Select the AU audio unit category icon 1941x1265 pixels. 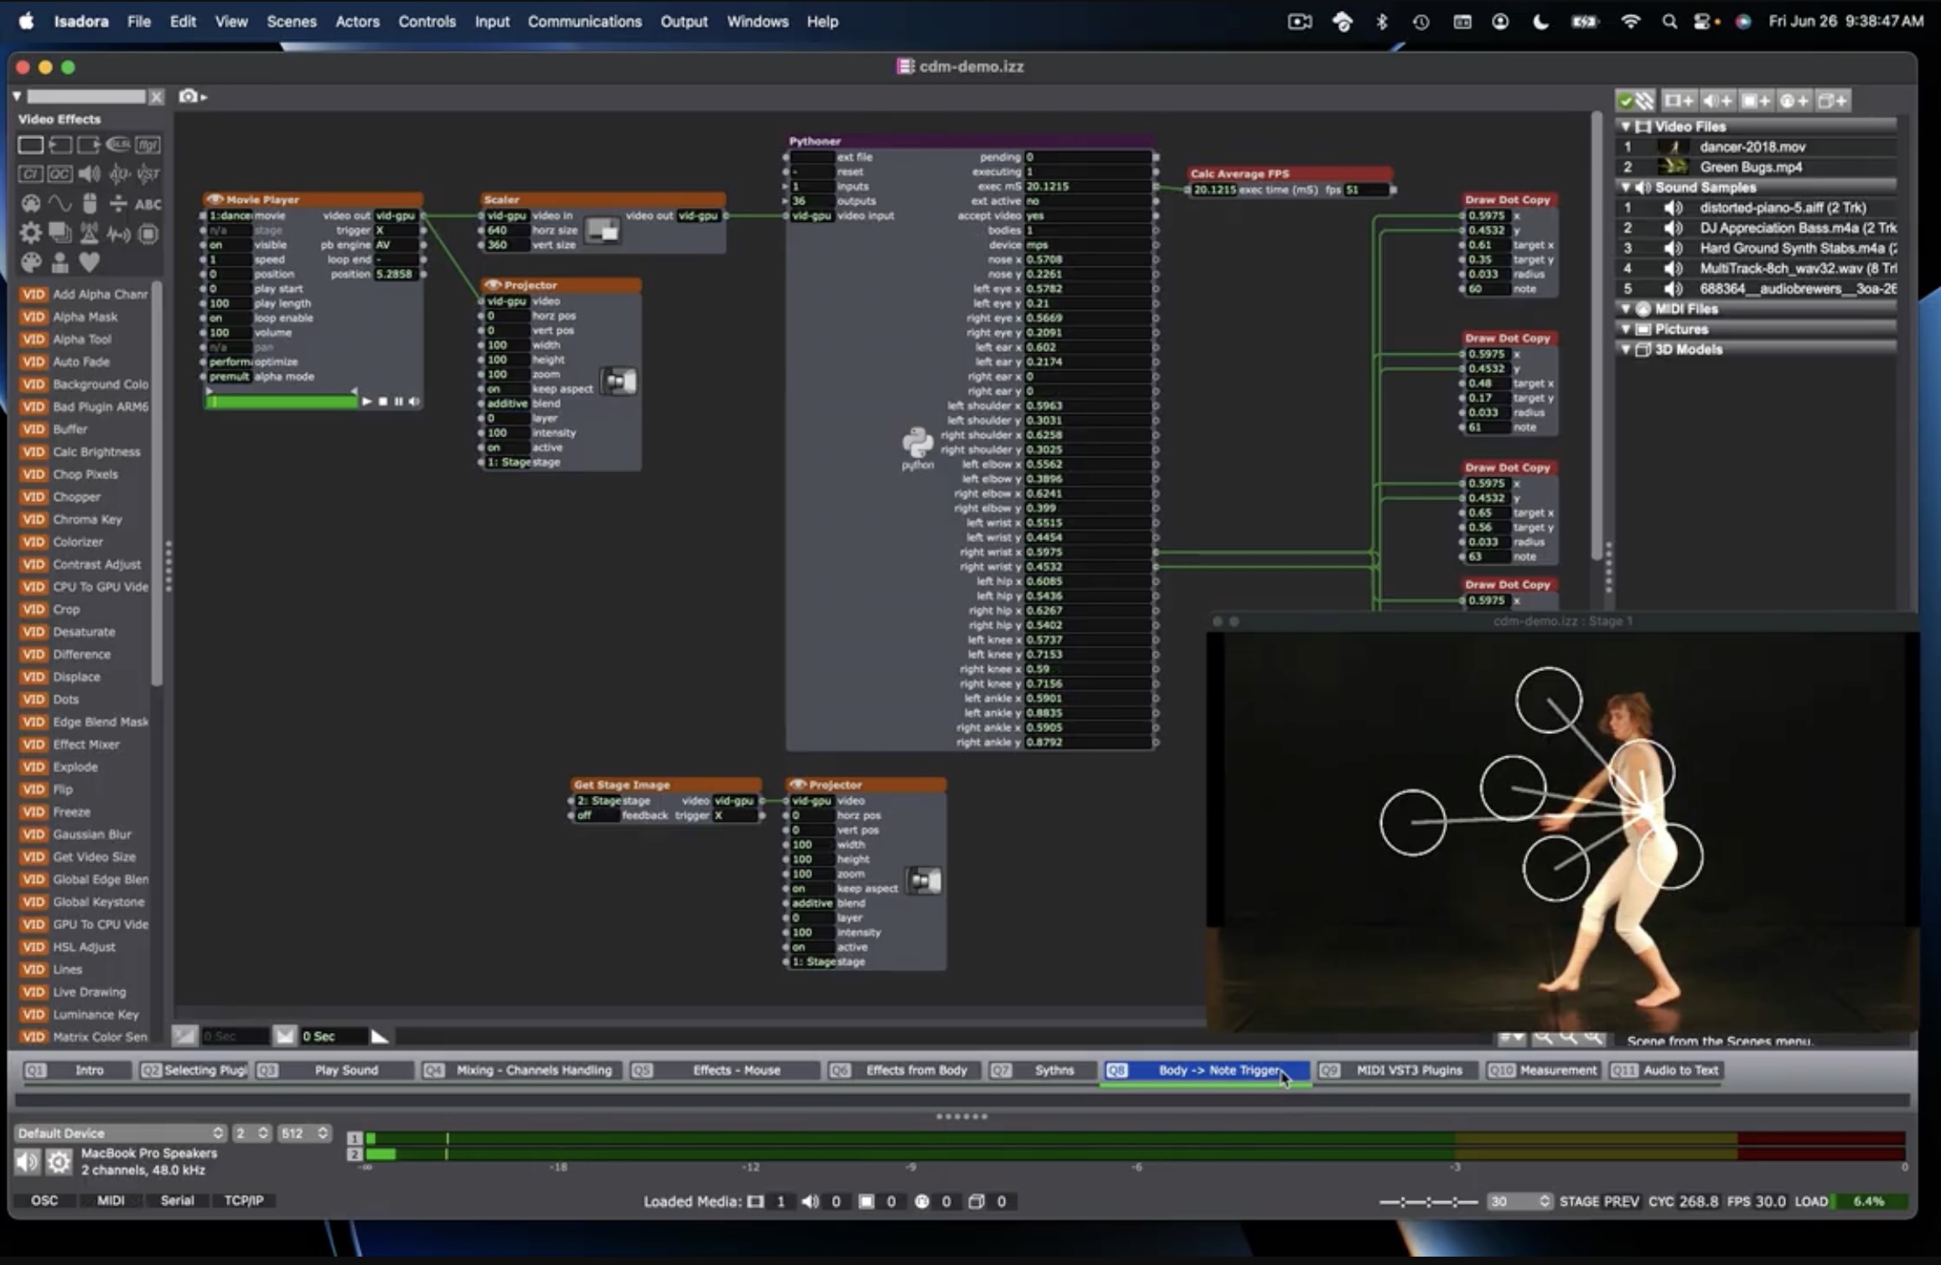118,174
